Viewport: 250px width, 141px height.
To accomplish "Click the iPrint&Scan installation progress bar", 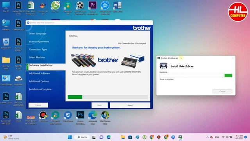I will coord(196,76).
